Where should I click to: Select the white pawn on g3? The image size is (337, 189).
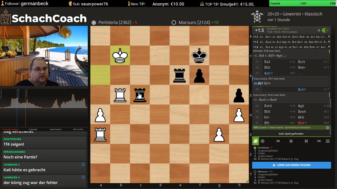219,134
